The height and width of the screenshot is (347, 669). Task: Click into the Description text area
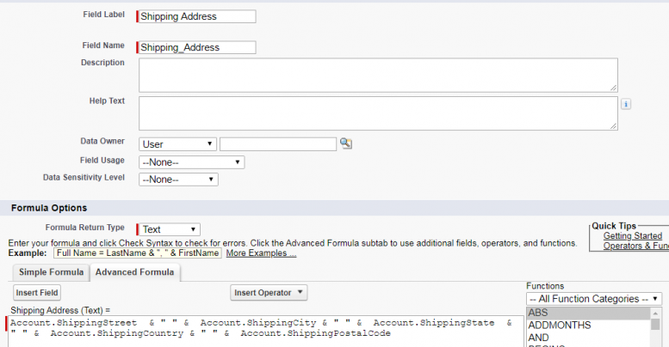(378, 76)
